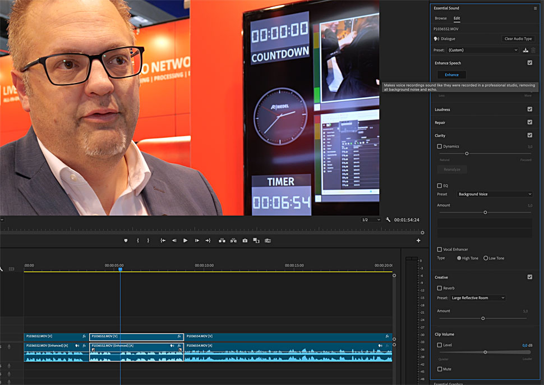Click the Enhance button
Viewport: 544px width, 385px height.
pos(451,75)
